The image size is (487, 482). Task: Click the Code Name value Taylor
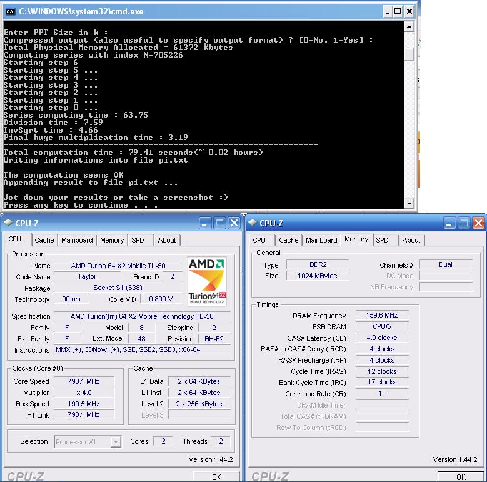[87, 276]
